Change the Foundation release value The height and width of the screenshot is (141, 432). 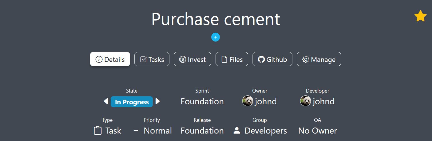(202, 131)
